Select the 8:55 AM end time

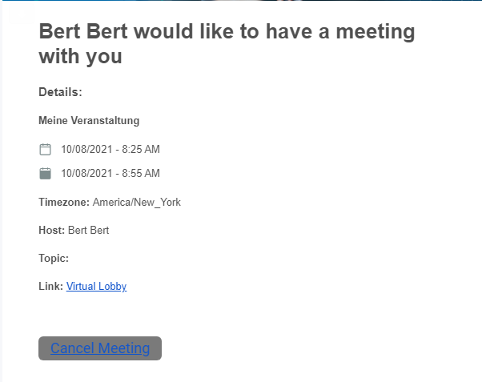141,173
